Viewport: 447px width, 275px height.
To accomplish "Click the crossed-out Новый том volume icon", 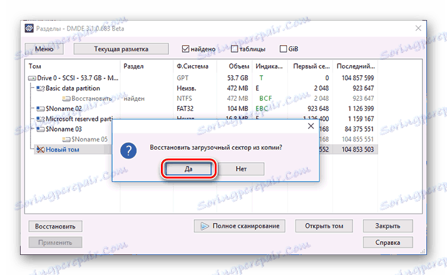I will click(x=41, y=150).
